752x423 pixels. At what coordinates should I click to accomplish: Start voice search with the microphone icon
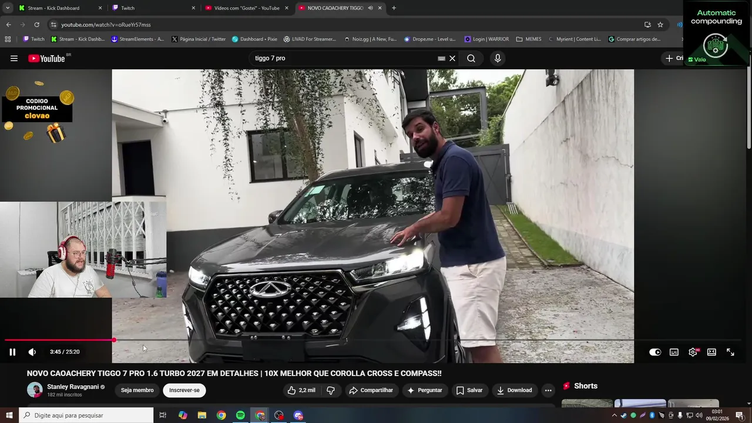coord(498,58)
